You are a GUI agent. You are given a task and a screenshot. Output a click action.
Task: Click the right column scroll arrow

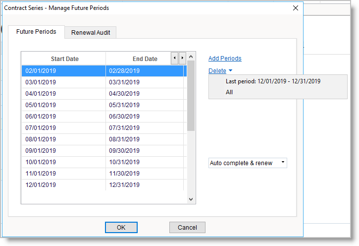pyautogui.click(x=182, y=59)
